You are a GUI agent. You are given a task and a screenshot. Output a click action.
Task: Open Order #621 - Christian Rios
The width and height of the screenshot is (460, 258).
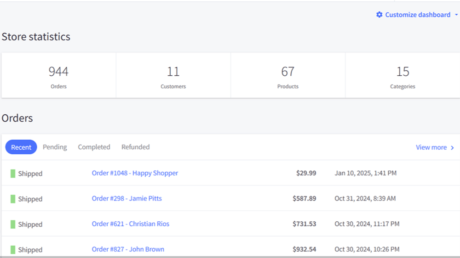click(130, 224)
